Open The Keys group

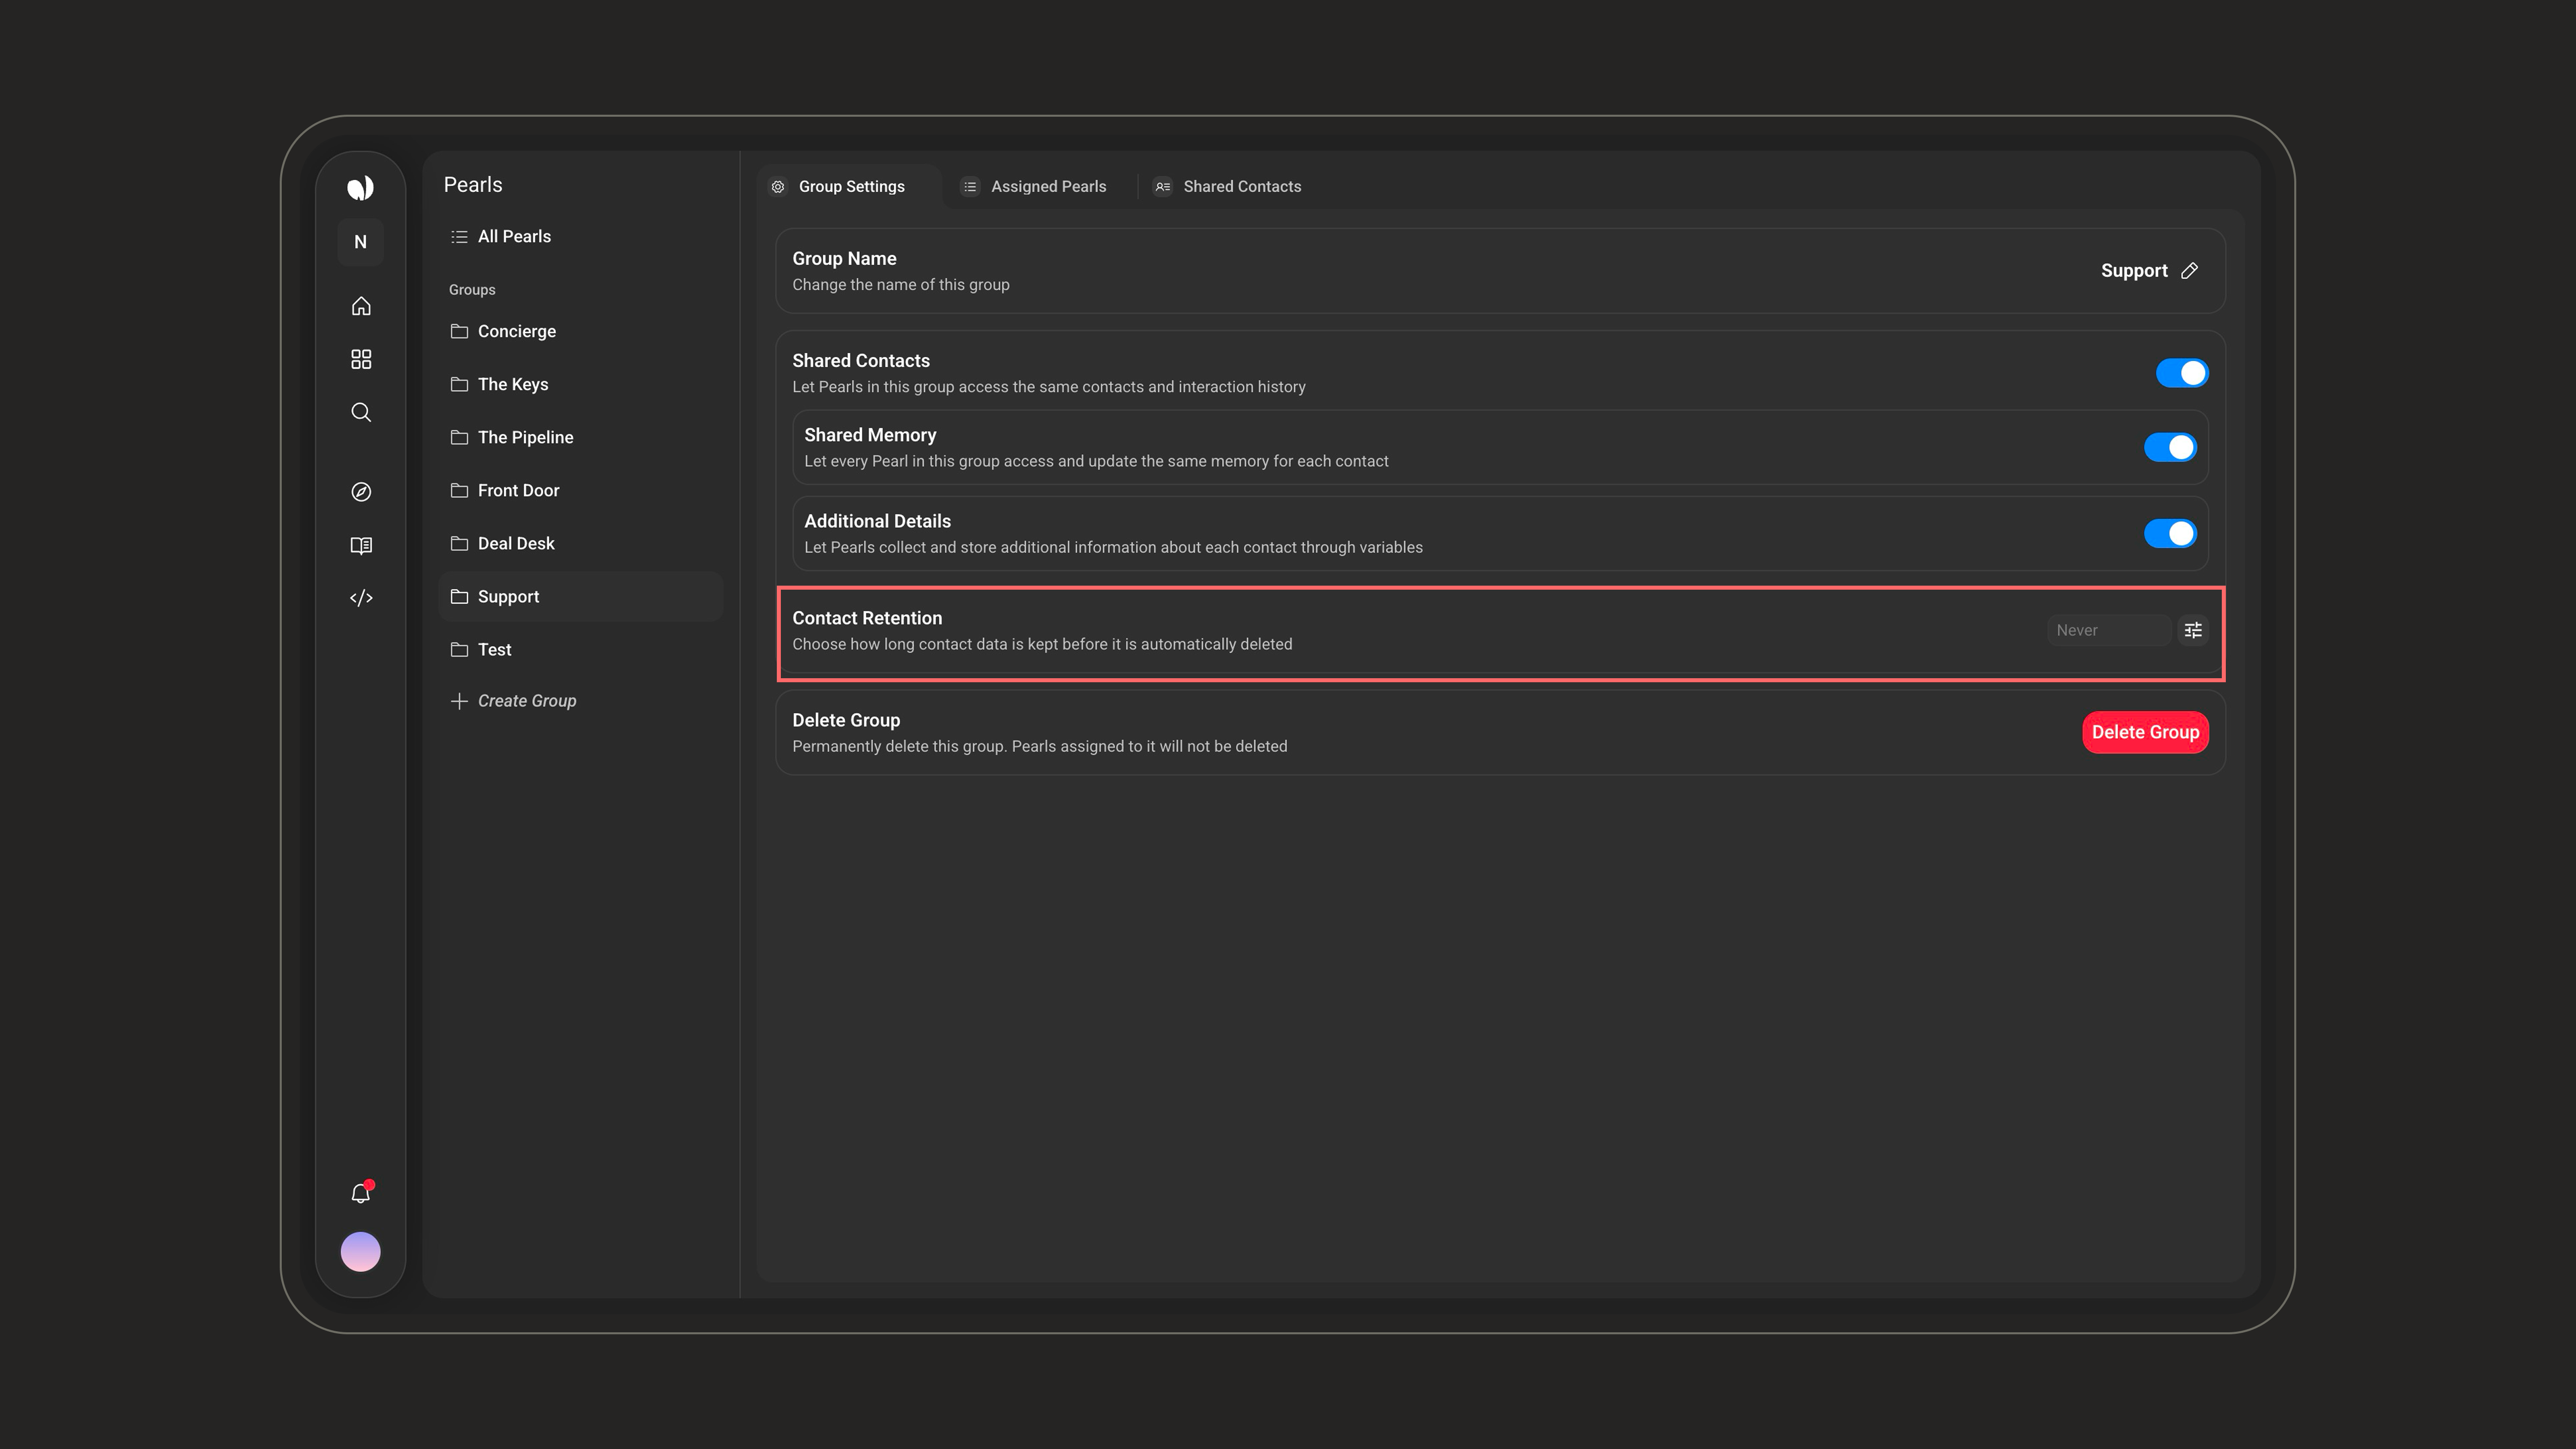[580, 384]
